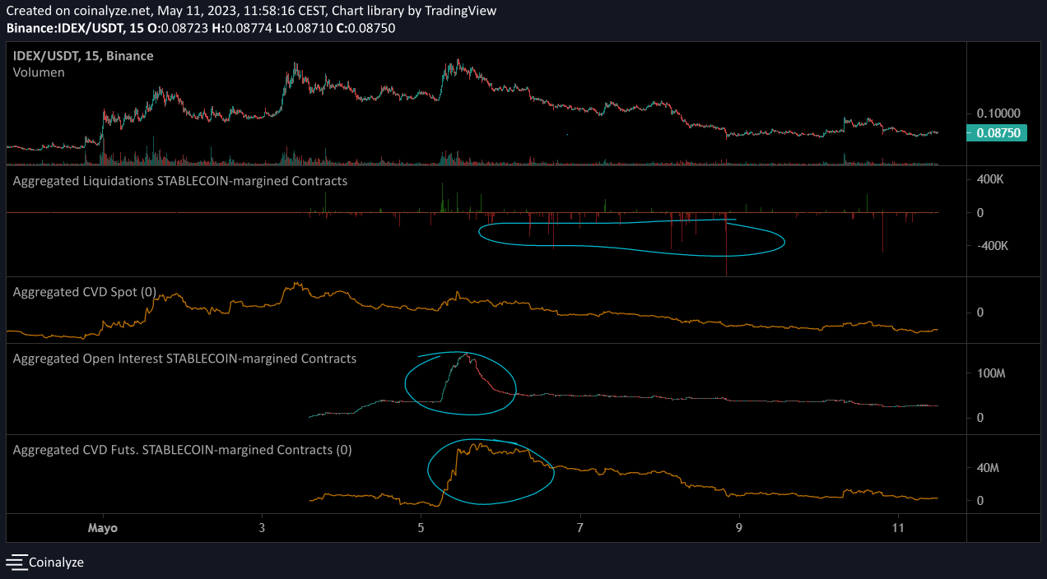This screenshot has height=579, width=1047.
Task: Click the Coinalyze logo icon
Action: 16,563
